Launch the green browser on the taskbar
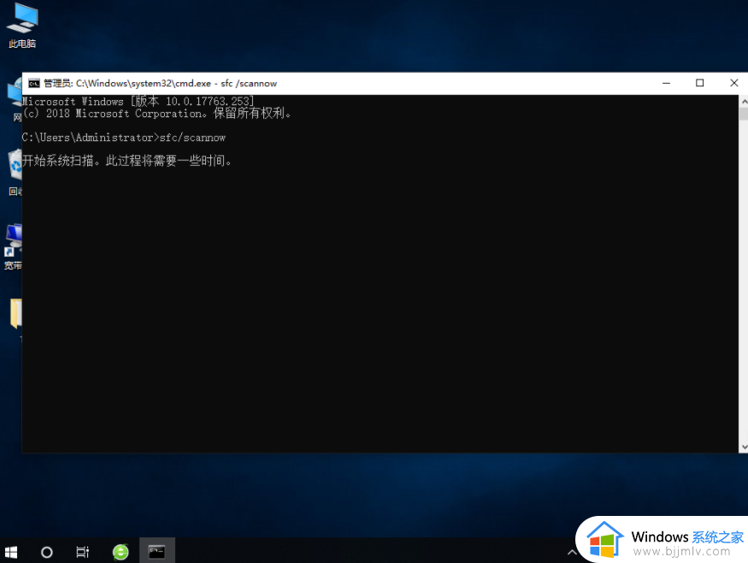The image size is (748, 563). point(121,552)
